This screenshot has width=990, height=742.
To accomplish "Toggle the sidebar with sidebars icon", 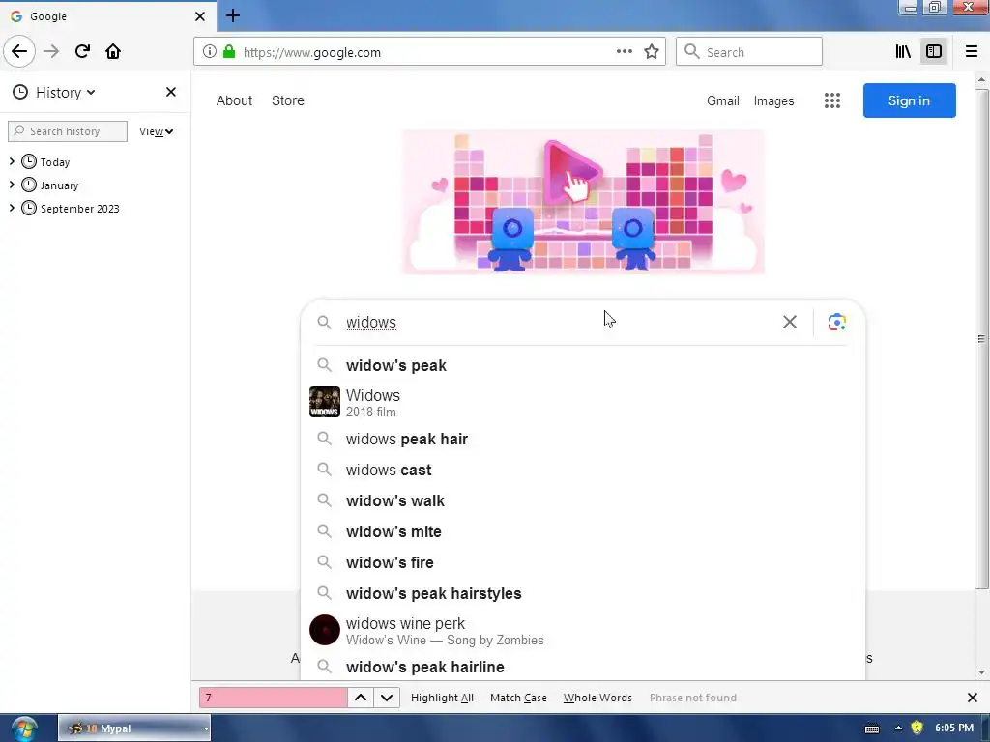I will click(934, 52).
